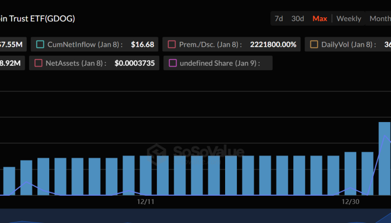This screenshot has height=223, width=391.
Task: Click the 12/30 x-axis date label
Action: (x=350, y=202)
